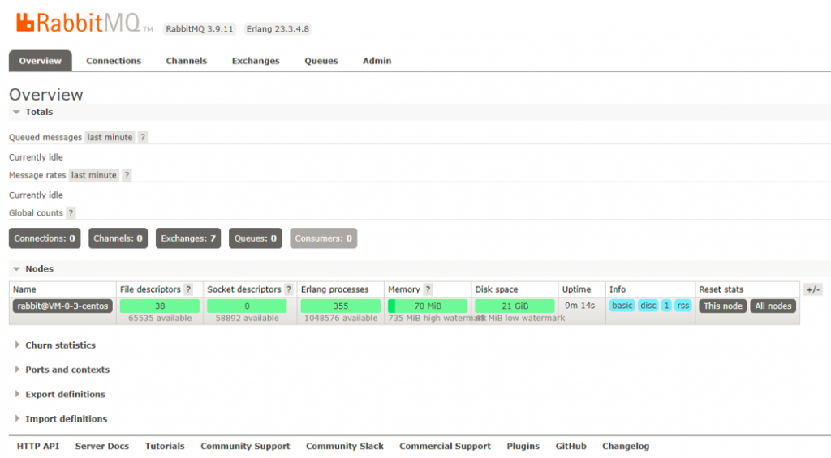Open the Changelog footer link
Image resolution: width=831 pixels, height=458 pixels.
[626, 447]
